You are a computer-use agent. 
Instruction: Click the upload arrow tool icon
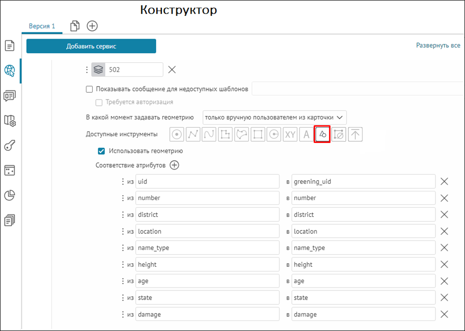[x=355, y=135]
